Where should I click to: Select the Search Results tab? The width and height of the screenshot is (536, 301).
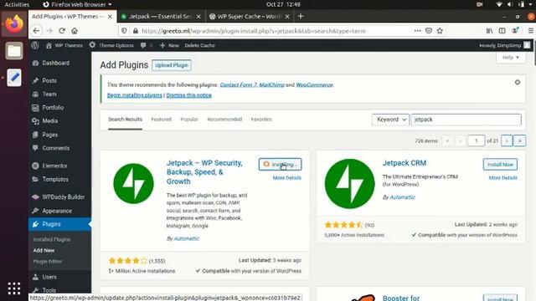(125, 120)
